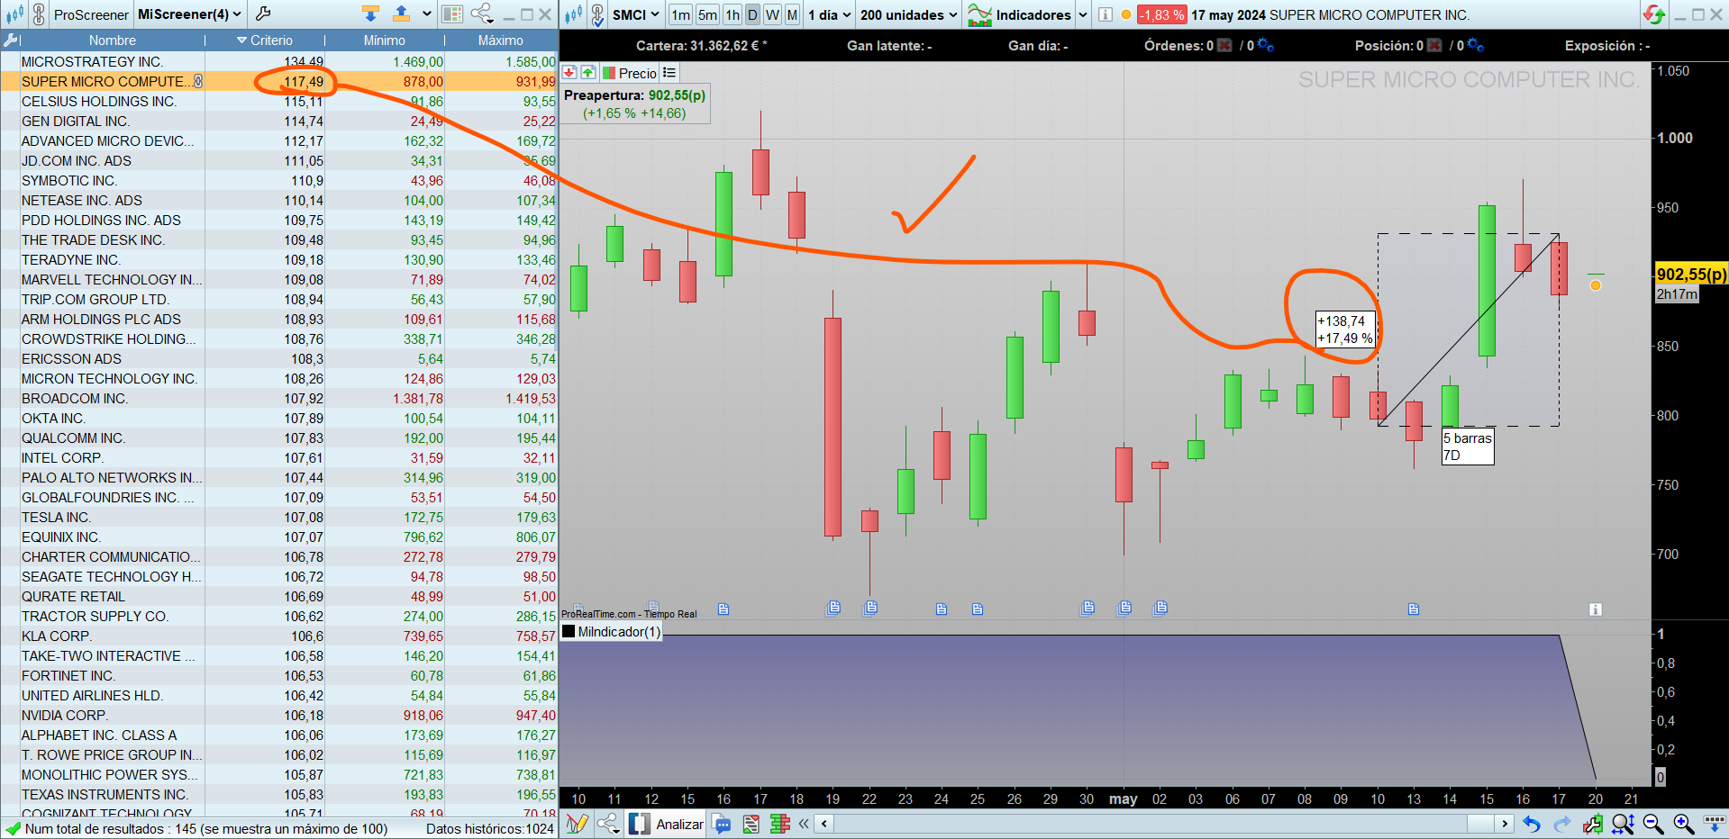Screen dimensions: 1729x839
Task: Click the Precio label on the chart
Action: pos(638,74)
